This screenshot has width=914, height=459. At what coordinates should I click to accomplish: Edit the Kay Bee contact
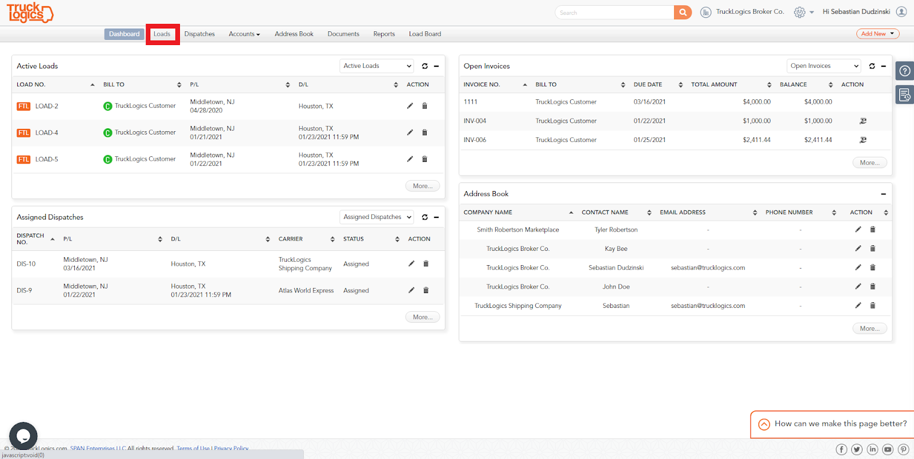(x=858, y=249)
